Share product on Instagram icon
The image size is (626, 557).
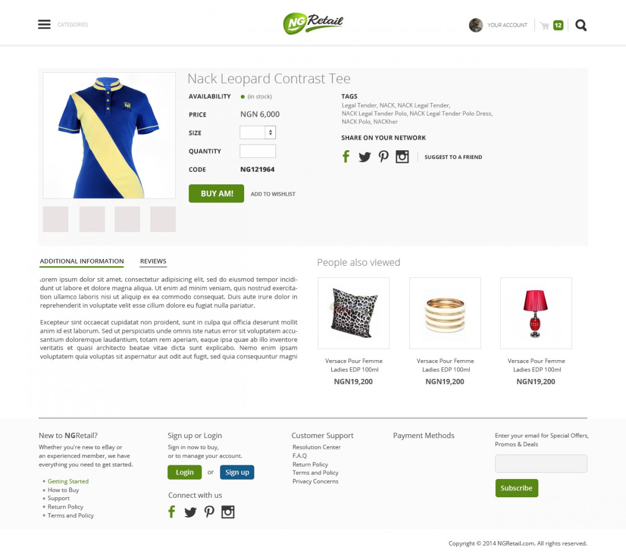pyautogui.click(x=402, y=157)
